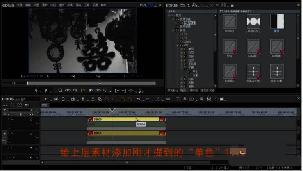Collapse the 扩展 tree node
Screen dimensions: 303x171
(182, 68)
